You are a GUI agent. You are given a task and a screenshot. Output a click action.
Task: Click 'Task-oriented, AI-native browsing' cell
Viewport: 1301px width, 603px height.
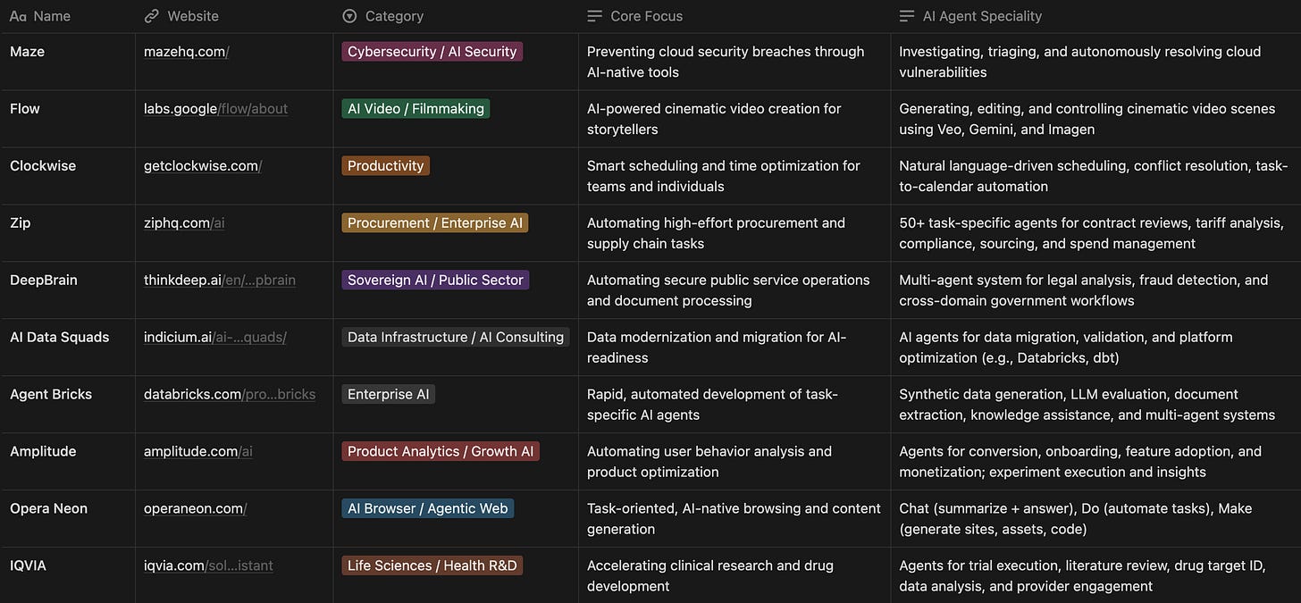(734, 519)
